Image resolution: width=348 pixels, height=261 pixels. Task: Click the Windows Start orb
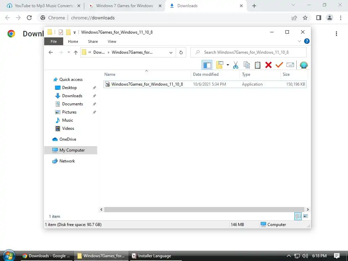pos(9,256)
